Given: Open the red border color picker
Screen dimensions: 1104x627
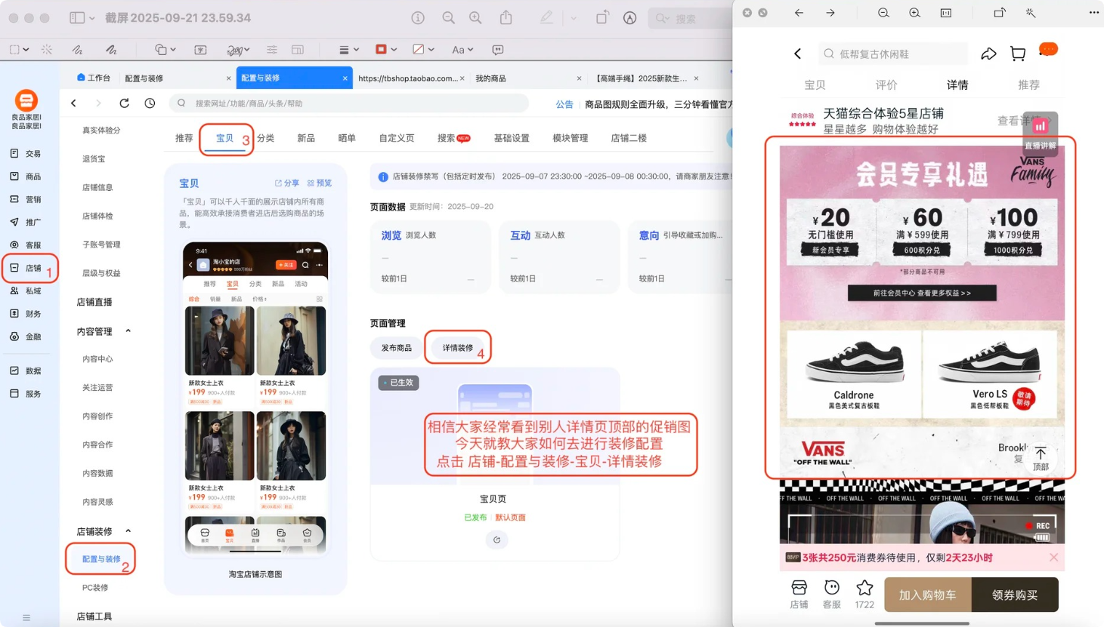Looking at the screenshot, I should pos(385,50).
